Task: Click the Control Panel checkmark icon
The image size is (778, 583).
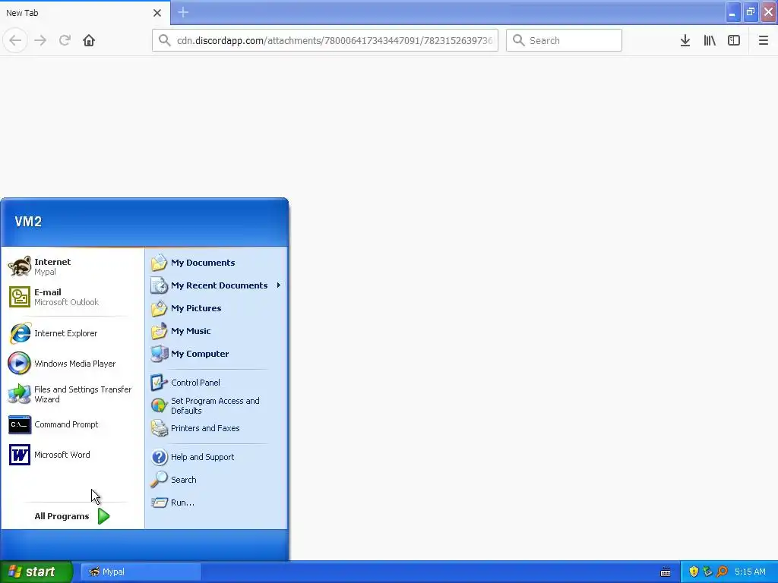Action: pyautogui.click(x=159, y=383)
